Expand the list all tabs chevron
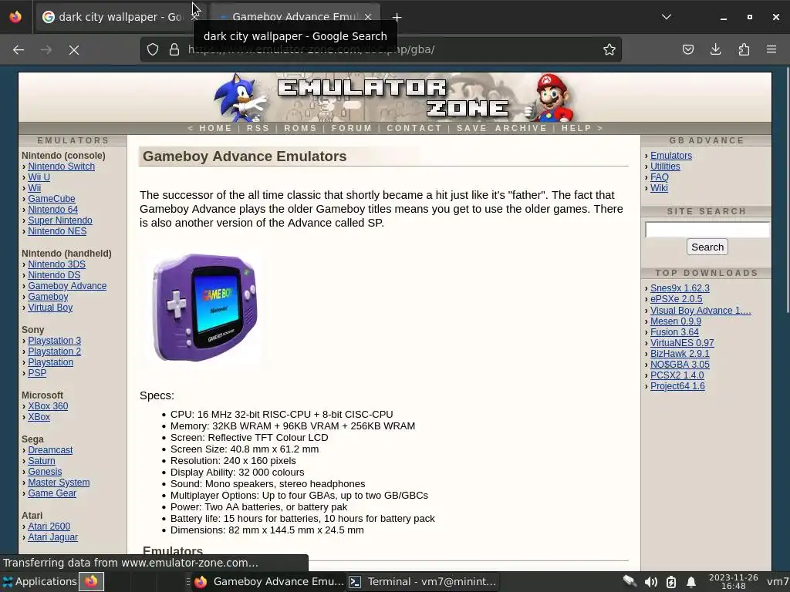The height and width of the screenshot is (592, 790). [x=666, y=17]
